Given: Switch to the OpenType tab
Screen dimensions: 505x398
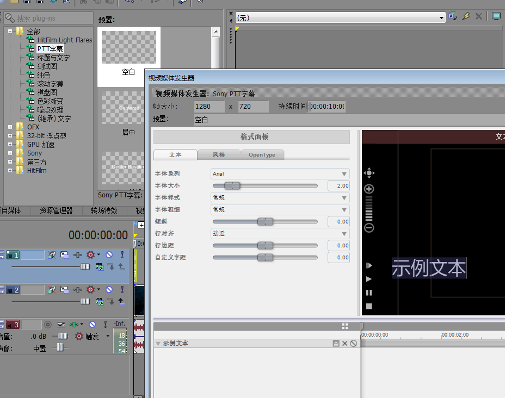Looking at the screenshot, I should 262,154.
